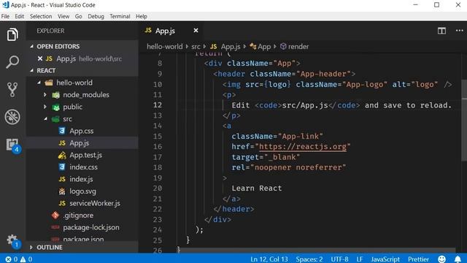This screenshot has height=263, width=467.
Task: Click the JavaScript language mode
Action: (385, 259)
